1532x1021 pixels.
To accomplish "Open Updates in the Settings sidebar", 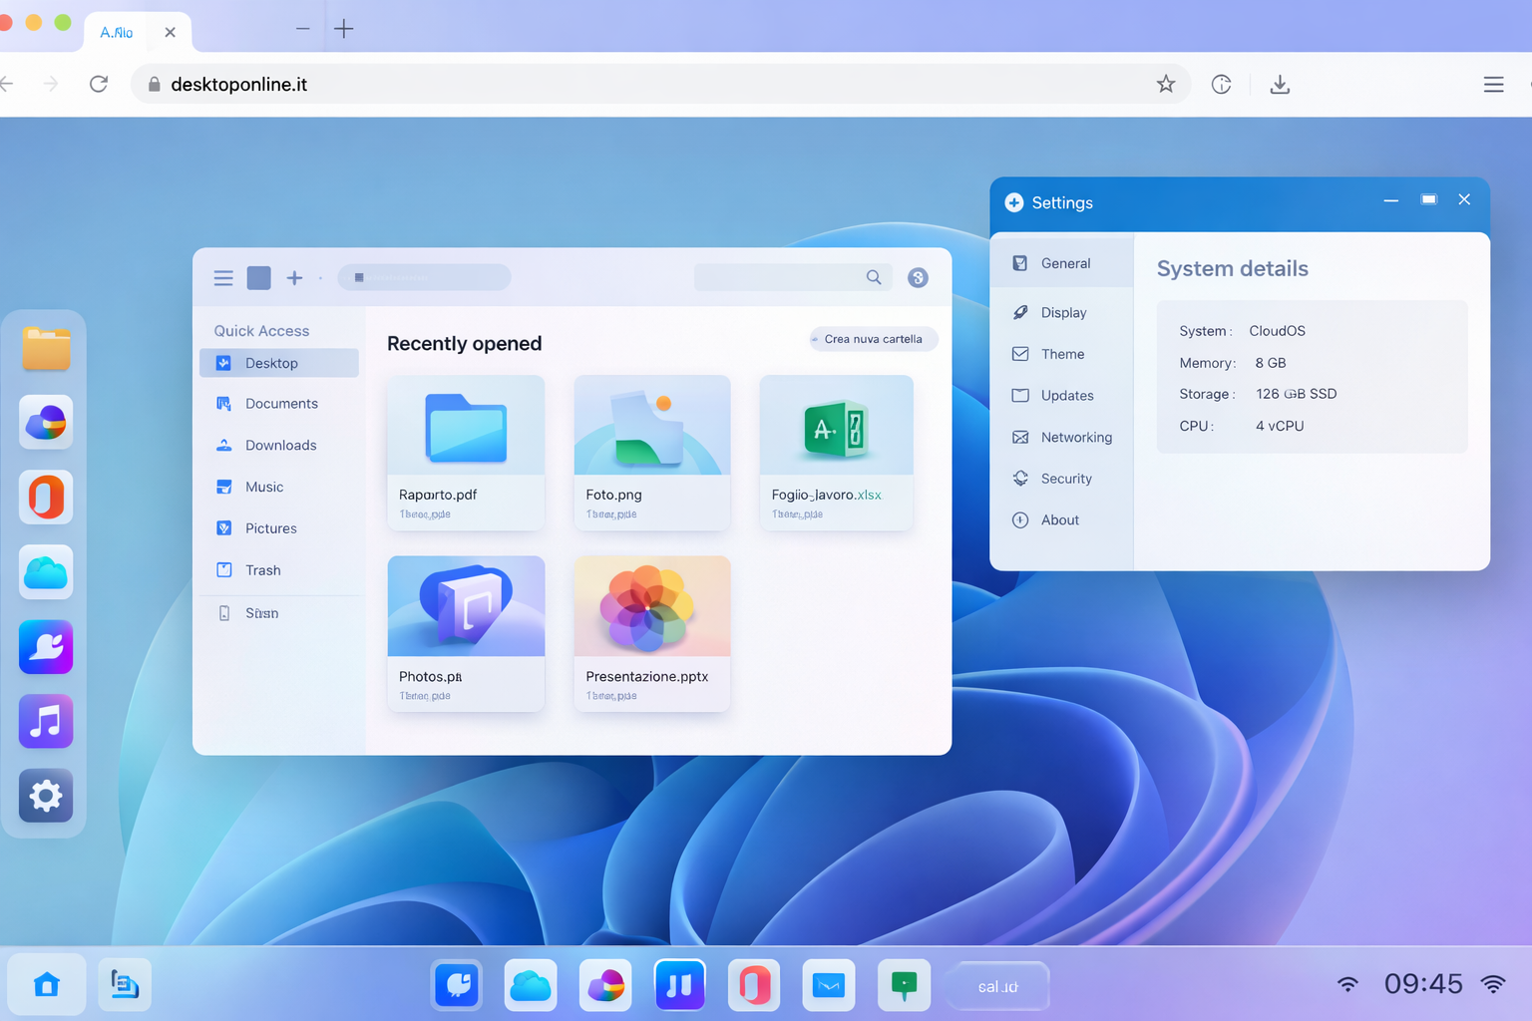I will click(x=1067, y=395).
